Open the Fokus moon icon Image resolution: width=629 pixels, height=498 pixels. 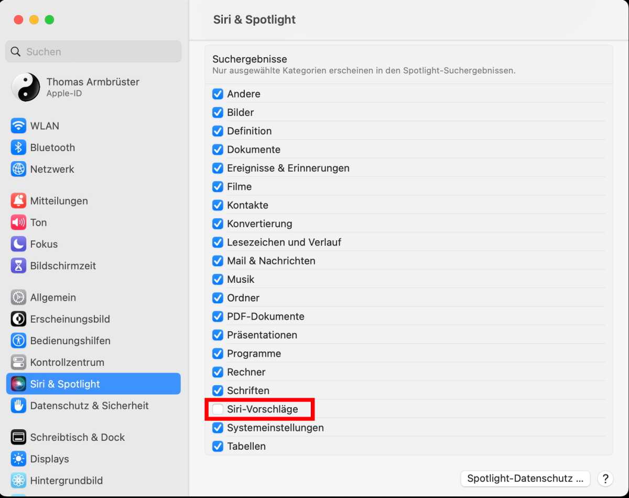pyautogui.click(x=18, y=244)
